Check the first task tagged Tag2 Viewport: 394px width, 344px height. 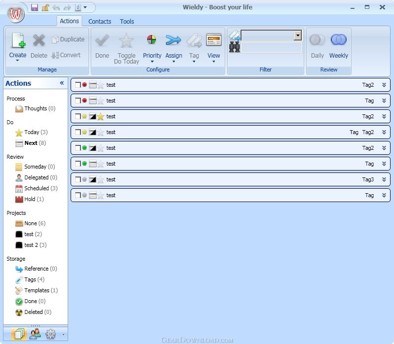click(x=78, y=85)
